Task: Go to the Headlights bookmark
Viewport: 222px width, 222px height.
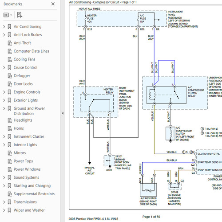Action: click(23, 120)
